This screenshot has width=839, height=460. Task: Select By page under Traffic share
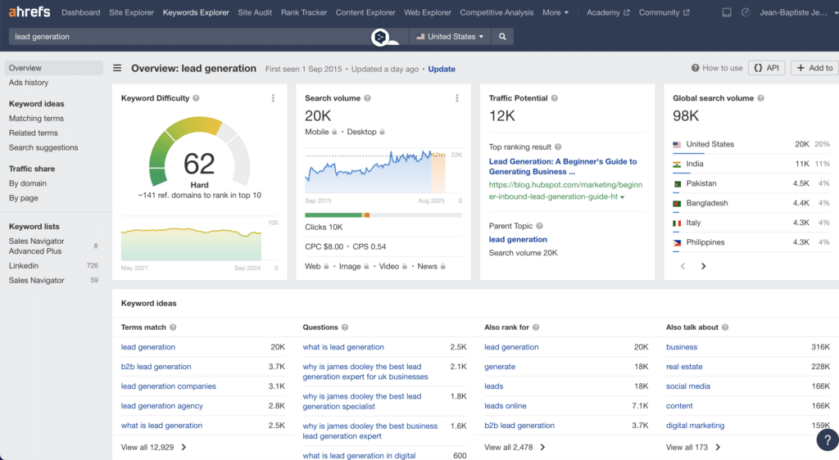(x=23, y=198)
